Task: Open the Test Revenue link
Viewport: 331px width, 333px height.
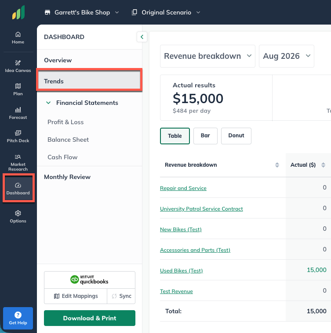Action: click(x=176, y=291)
